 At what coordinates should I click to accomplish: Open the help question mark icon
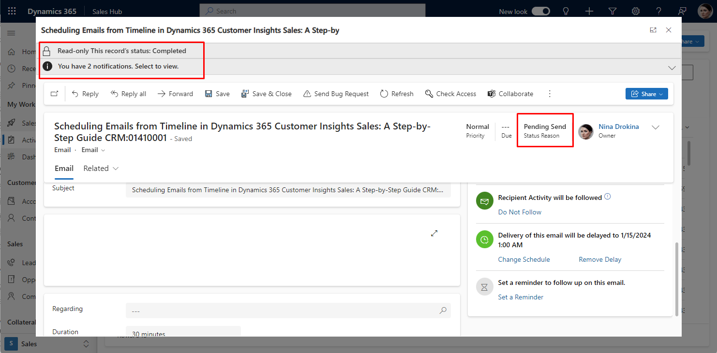click(x=659, y=11)
